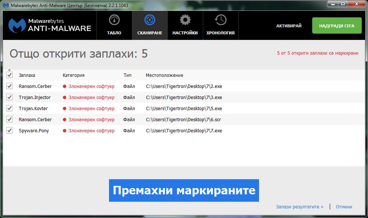Uncheck the Ransom.Cerber 2.exe checkbox
This screenshot has width=368, height=218.
(9, 86)
